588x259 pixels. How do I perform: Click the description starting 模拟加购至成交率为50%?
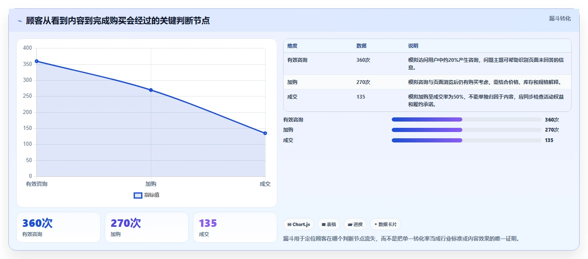[x=486, y=101]
